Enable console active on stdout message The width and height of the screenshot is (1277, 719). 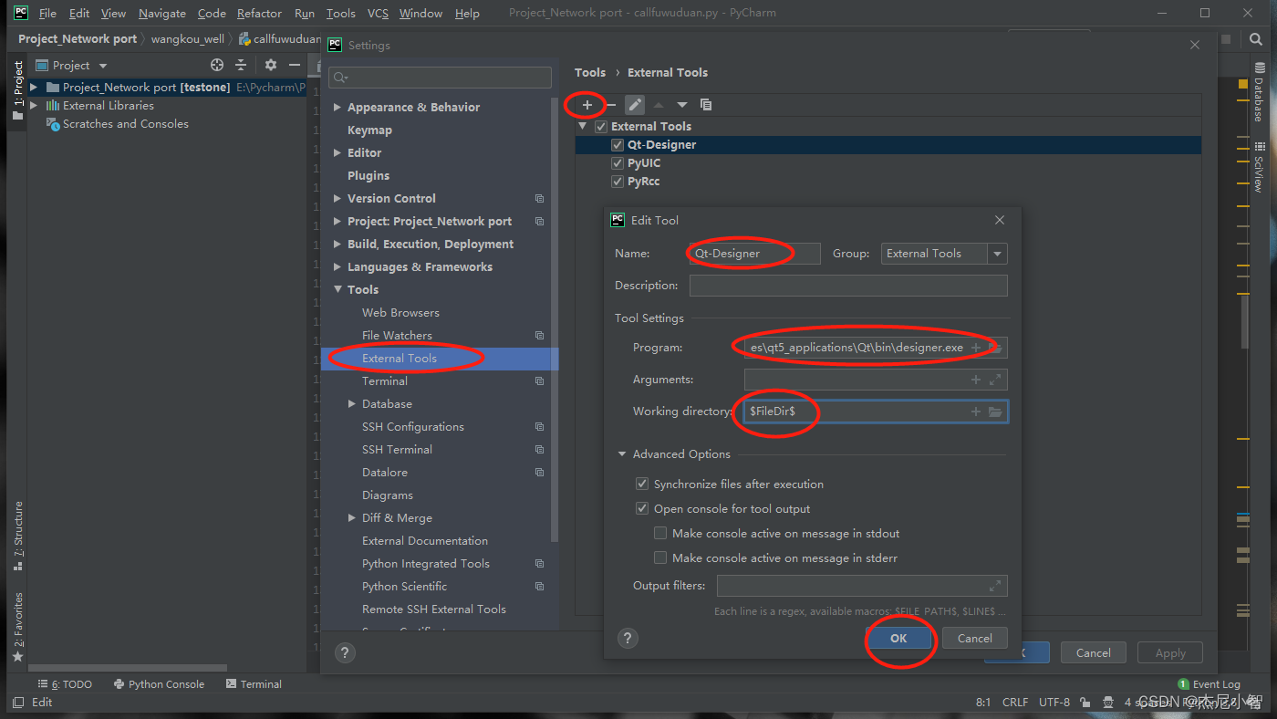[660, 534]
